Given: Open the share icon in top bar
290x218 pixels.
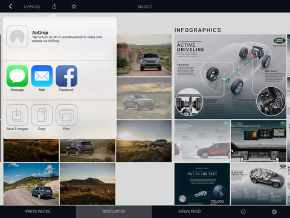Looking at the screenshot, I should (54, 7).
